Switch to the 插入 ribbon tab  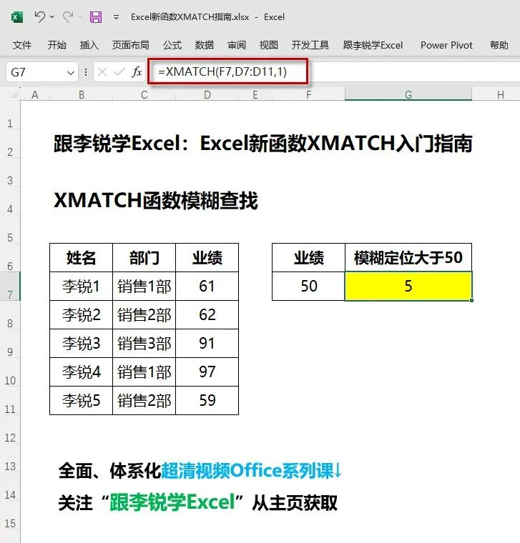(x=89, y=45)
